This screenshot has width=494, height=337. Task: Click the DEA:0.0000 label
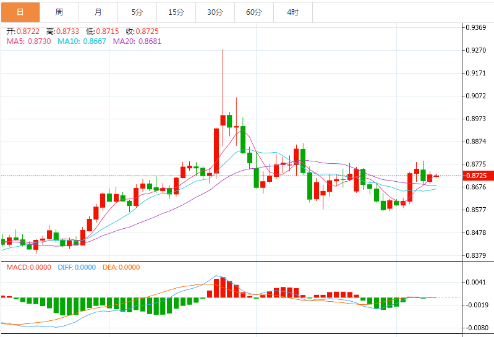[121, 267]
